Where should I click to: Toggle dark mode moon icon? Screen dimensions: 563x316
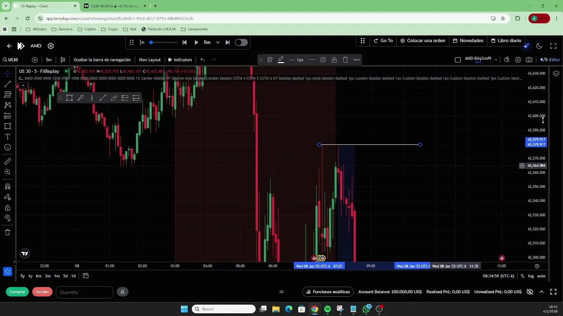click(x=539, y=46)
